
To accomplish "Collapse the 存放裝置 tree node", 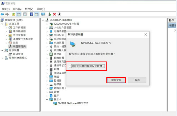I will 2,50.
